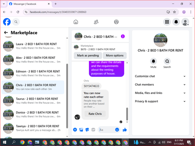Click Chris's phone number message 5015474633
The image size is (195, 146).
[91, 86]
